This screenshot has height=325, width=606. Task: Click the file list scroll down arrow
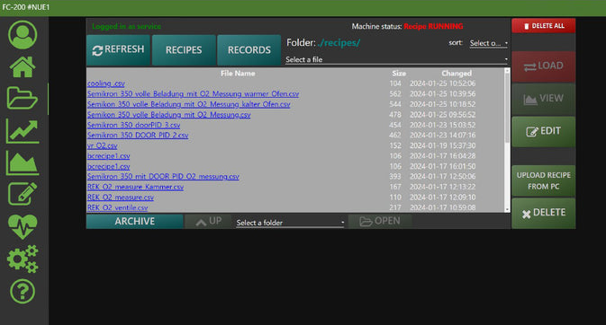507,209
